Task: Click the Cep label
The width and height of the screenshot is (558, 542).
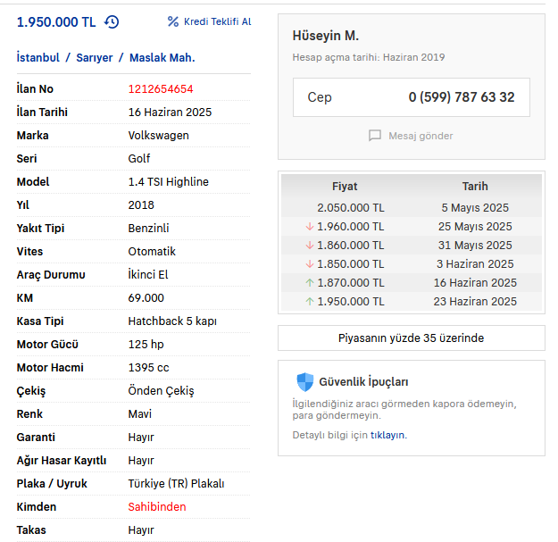Action: click(320, 97)
